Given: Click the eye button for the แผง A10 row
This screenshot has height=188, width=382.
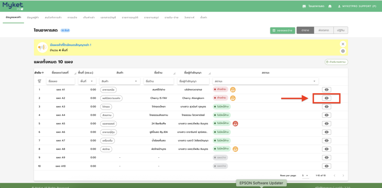Looking at the screenshot, I should pyautogui.click(x=326, y=166).
